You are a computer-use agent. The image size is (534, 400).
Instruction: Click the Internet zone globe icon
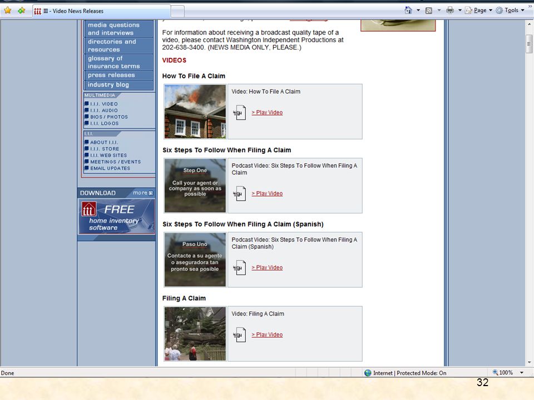368,373
